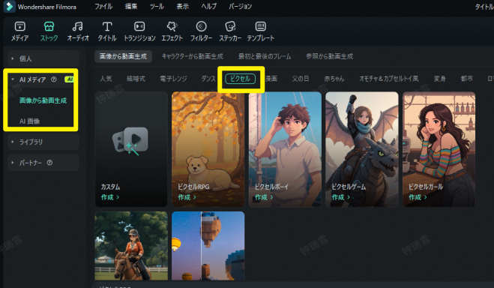This screenshot has width=494, height=288.
Task: Select the 父の日 category filter
Action: [x=301, y=79]
